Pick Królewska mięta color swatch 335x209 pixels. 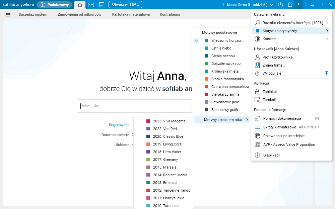pos(206,71)
